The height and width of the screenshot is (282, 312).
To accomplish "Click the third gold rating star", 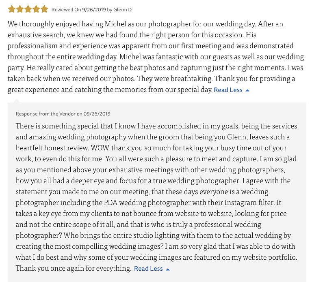I will [x=28, y=9].
